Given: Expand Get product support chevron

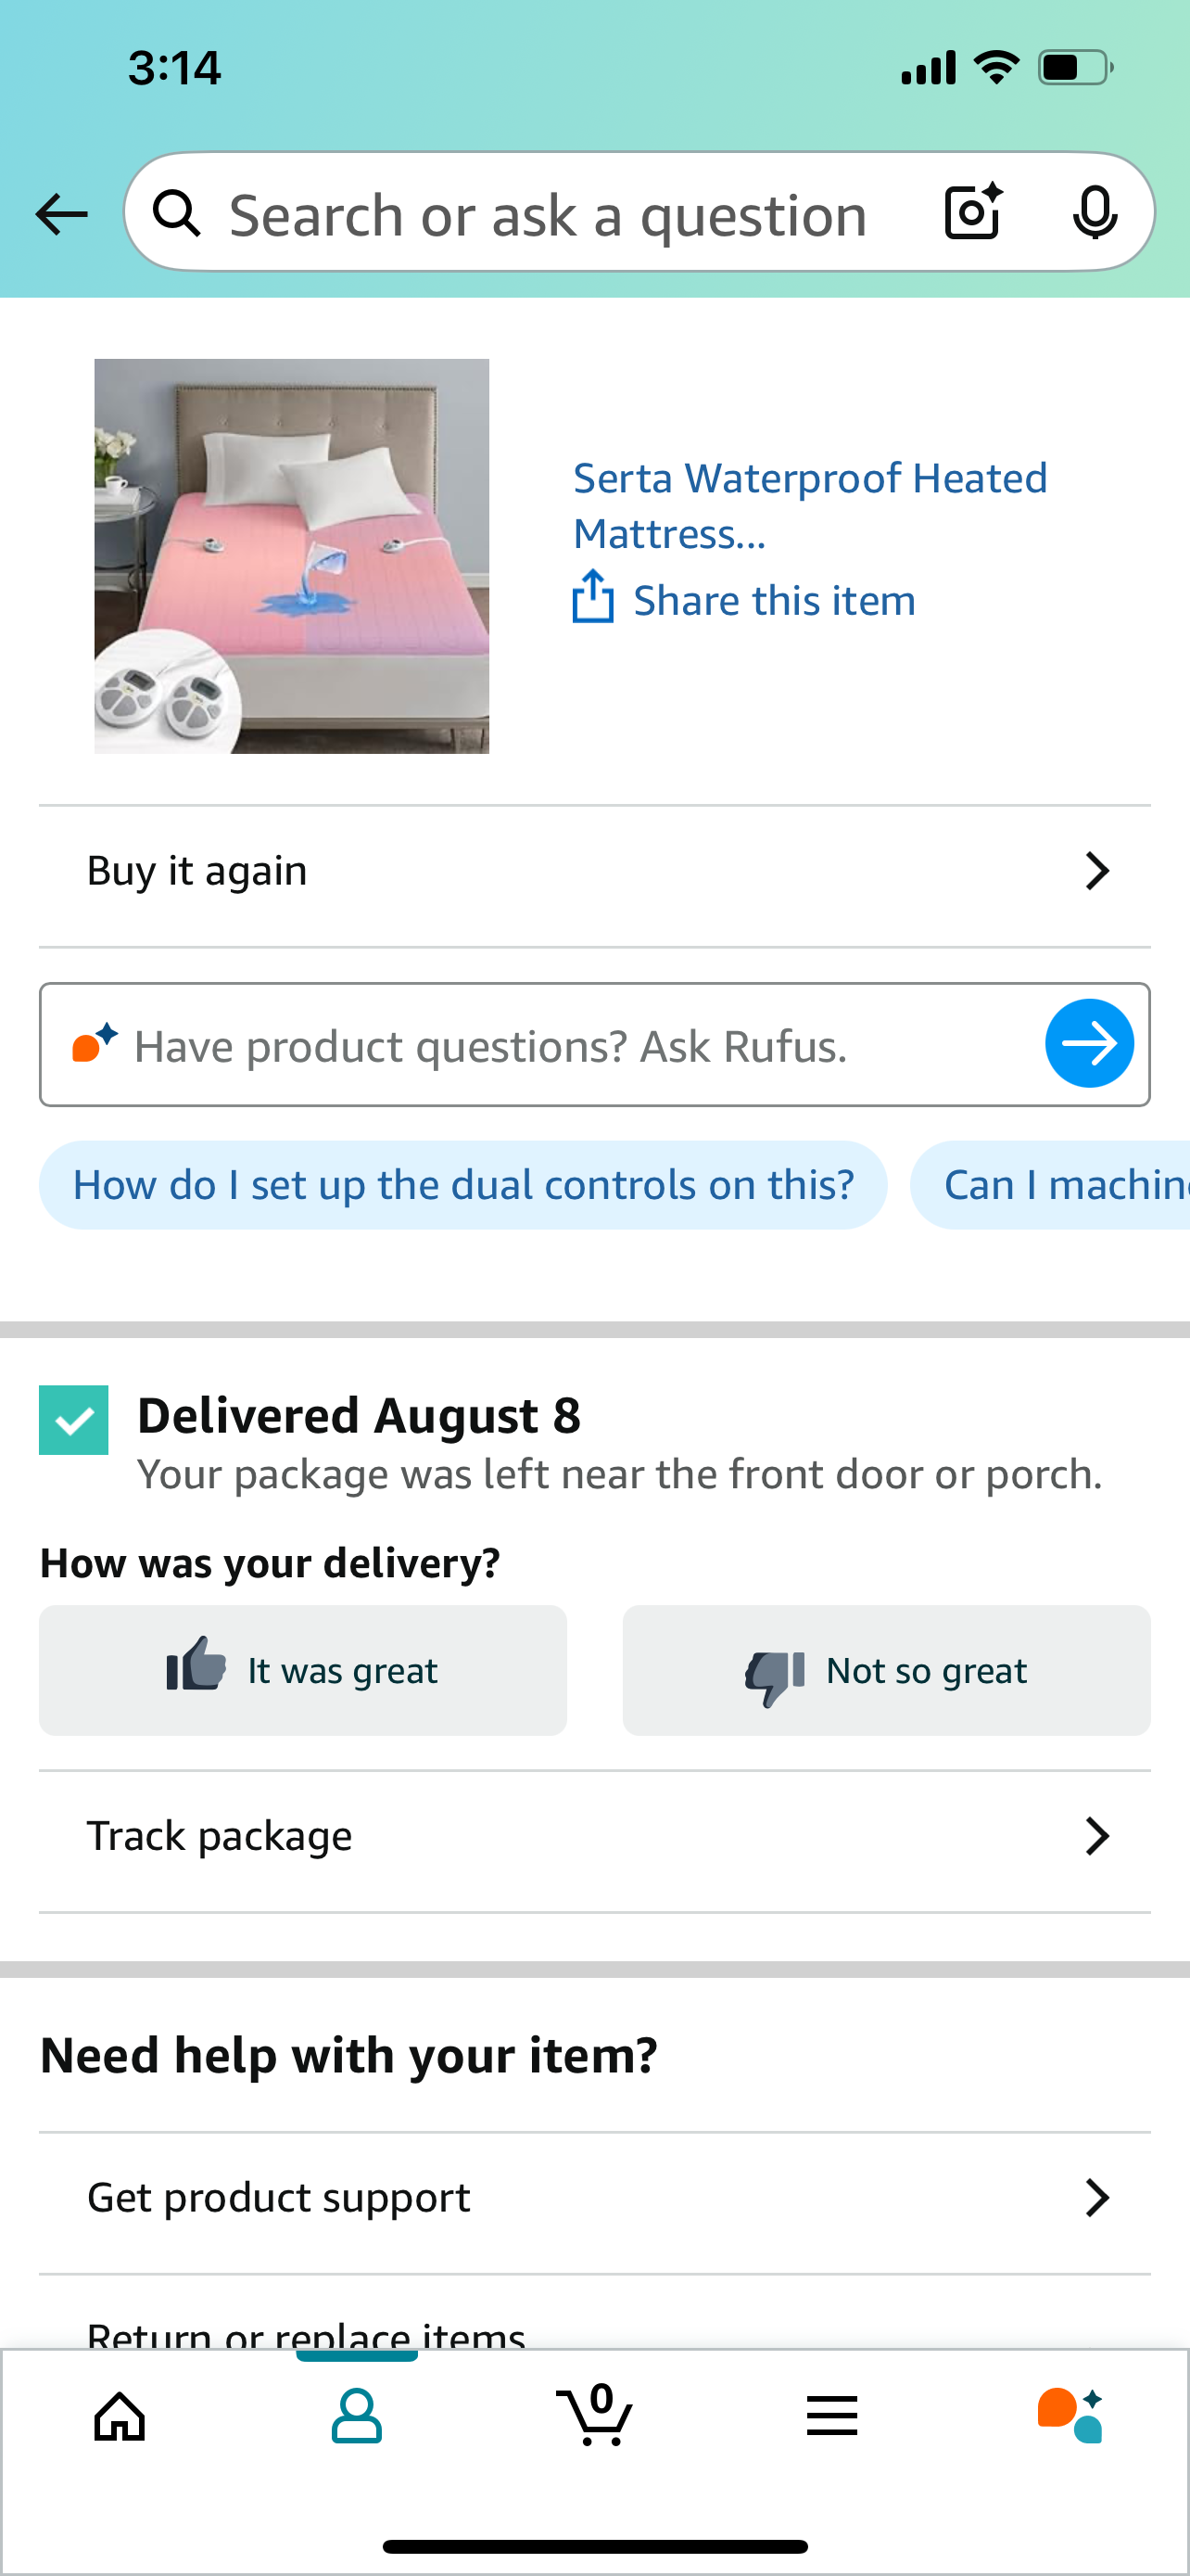Looking at the screenshot, I should tap(1097, 2198).
